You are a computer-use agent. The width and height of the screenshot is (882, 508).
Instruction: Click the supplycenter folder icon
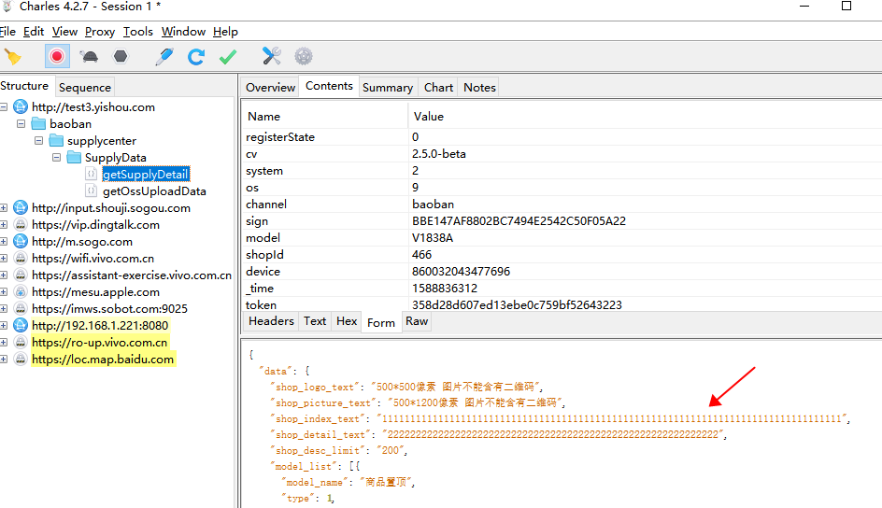pos(56,140)
